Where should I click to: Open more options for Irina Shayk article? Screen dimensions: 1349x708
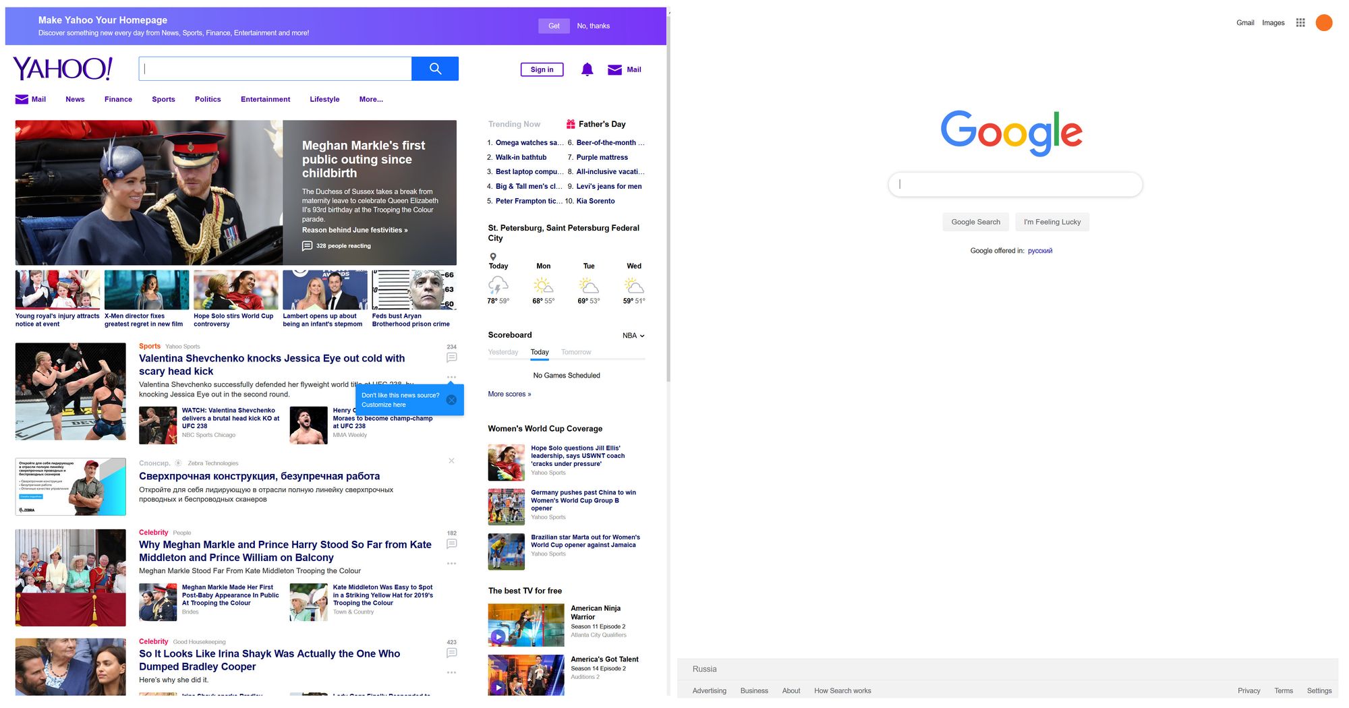(x=452, y=672)
